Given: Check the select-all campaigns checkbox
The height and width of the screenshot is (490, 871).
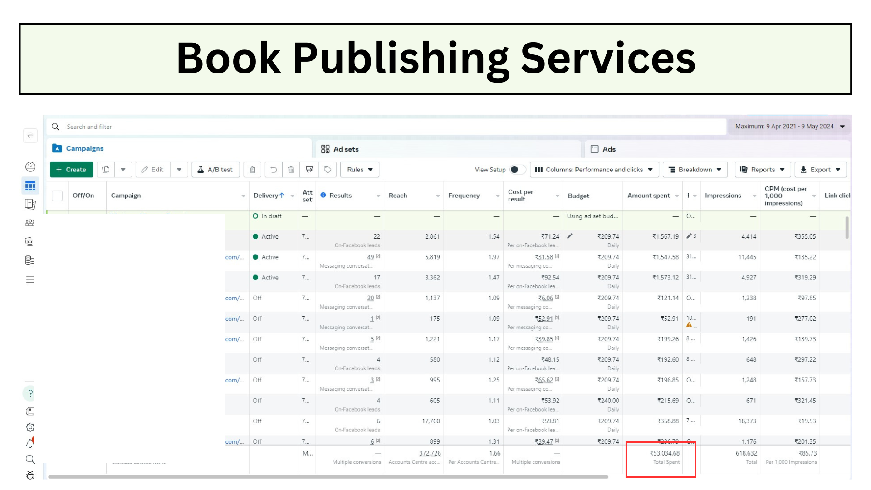Looking at the screenshot, I should click(x=57, y=196).
